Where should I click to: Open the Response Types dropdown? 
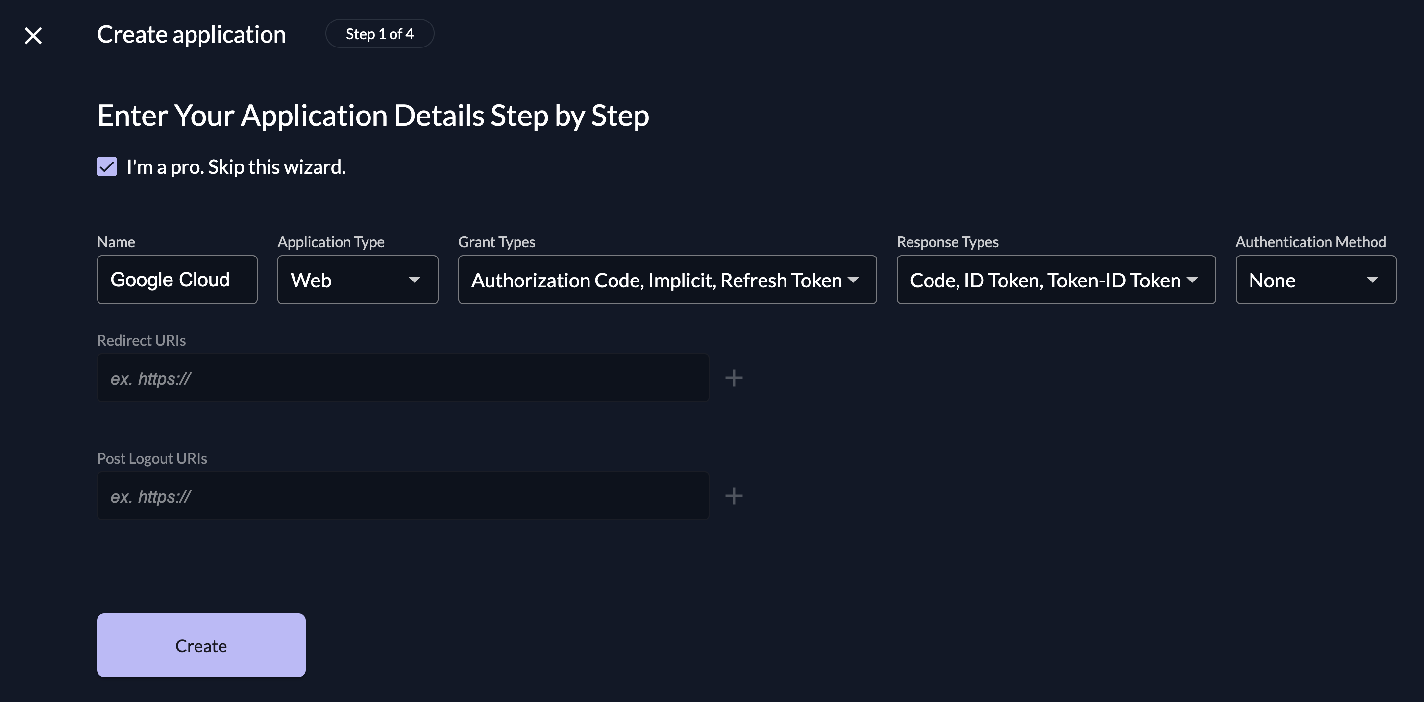point(1056,280)
